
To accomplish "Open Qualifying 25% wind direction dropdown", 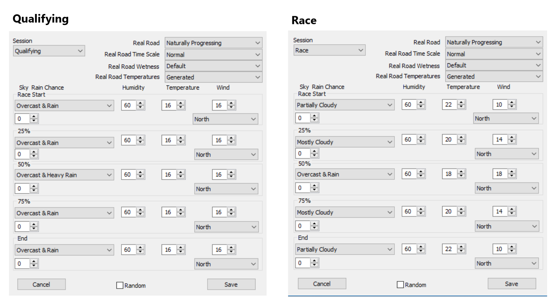I will point(226,154).
